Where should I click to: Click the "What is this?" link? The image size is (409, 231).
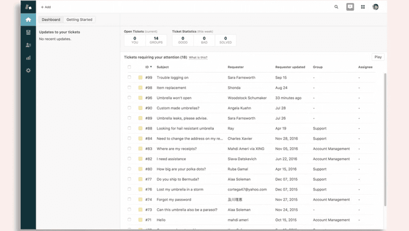coord(198,57)
